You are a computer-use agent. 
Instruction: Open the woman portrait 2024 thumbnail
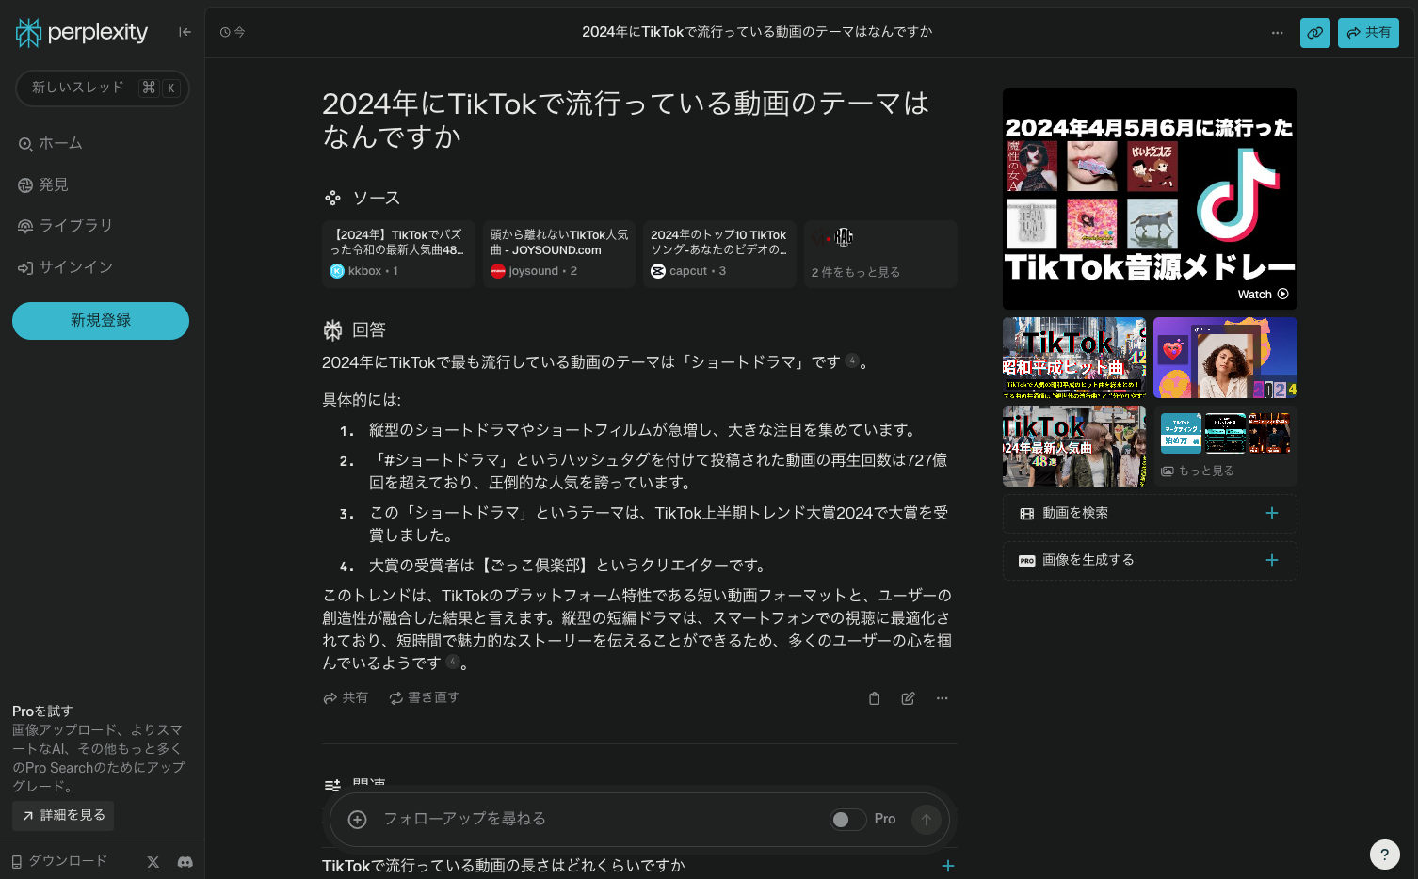(x=1225, y=358)
